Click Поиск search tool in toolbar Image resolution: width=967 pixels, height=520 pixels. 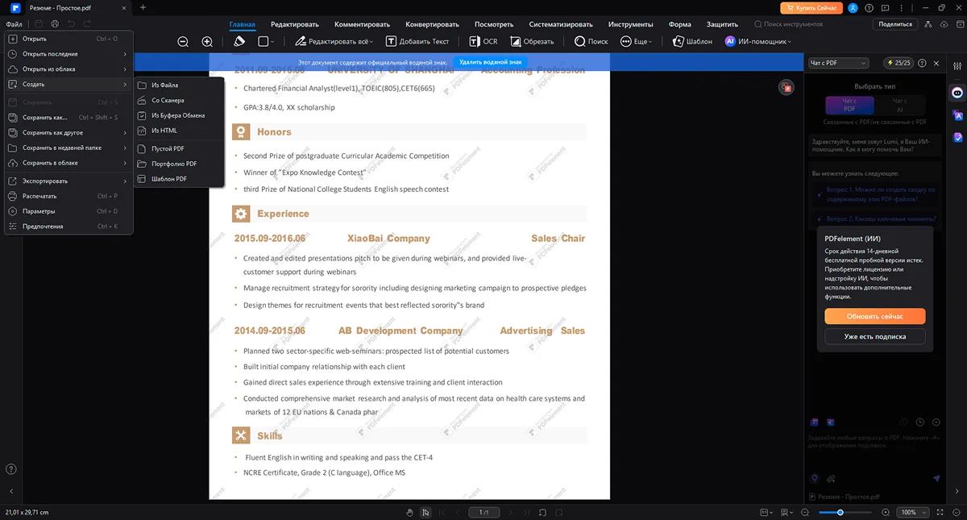(x=591, y=41)
